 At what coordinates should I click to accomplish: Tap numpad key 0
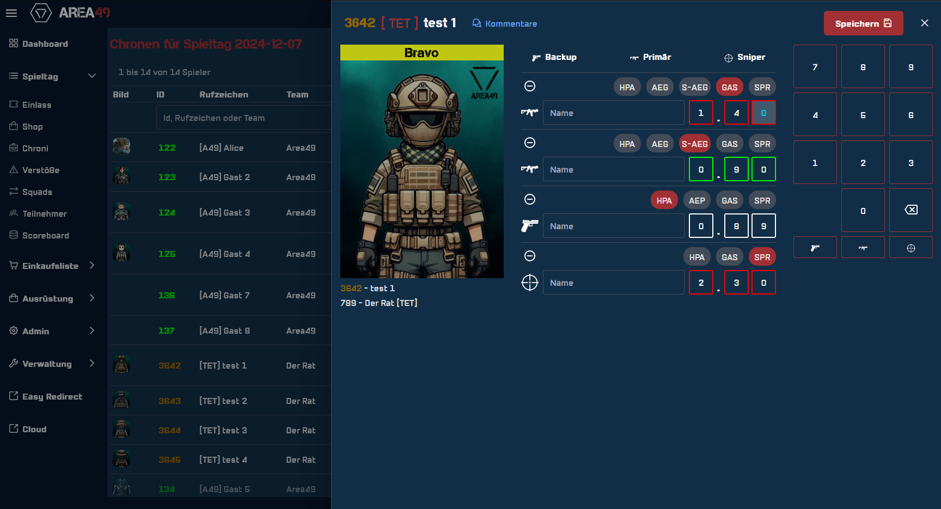coord(863,210)
